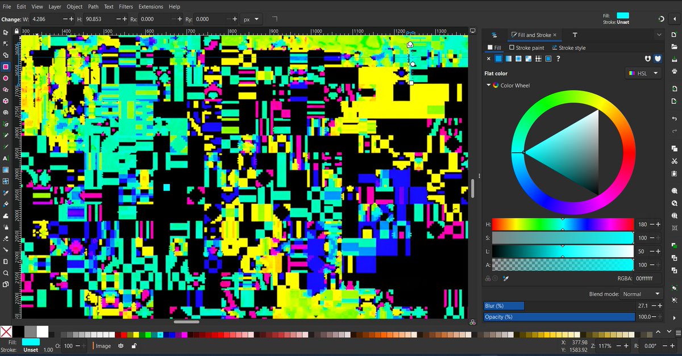The image size is (682, 356).
Task: Open the Blend mode Normal dropdown
Action: pos(642,294)
